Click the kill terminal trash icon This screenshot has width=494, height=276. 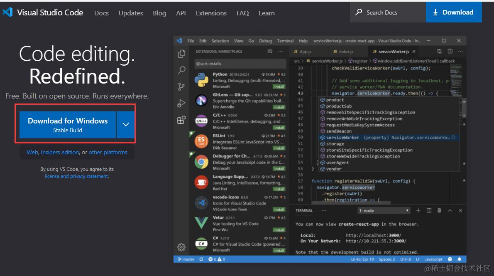(x=439, y=210)
